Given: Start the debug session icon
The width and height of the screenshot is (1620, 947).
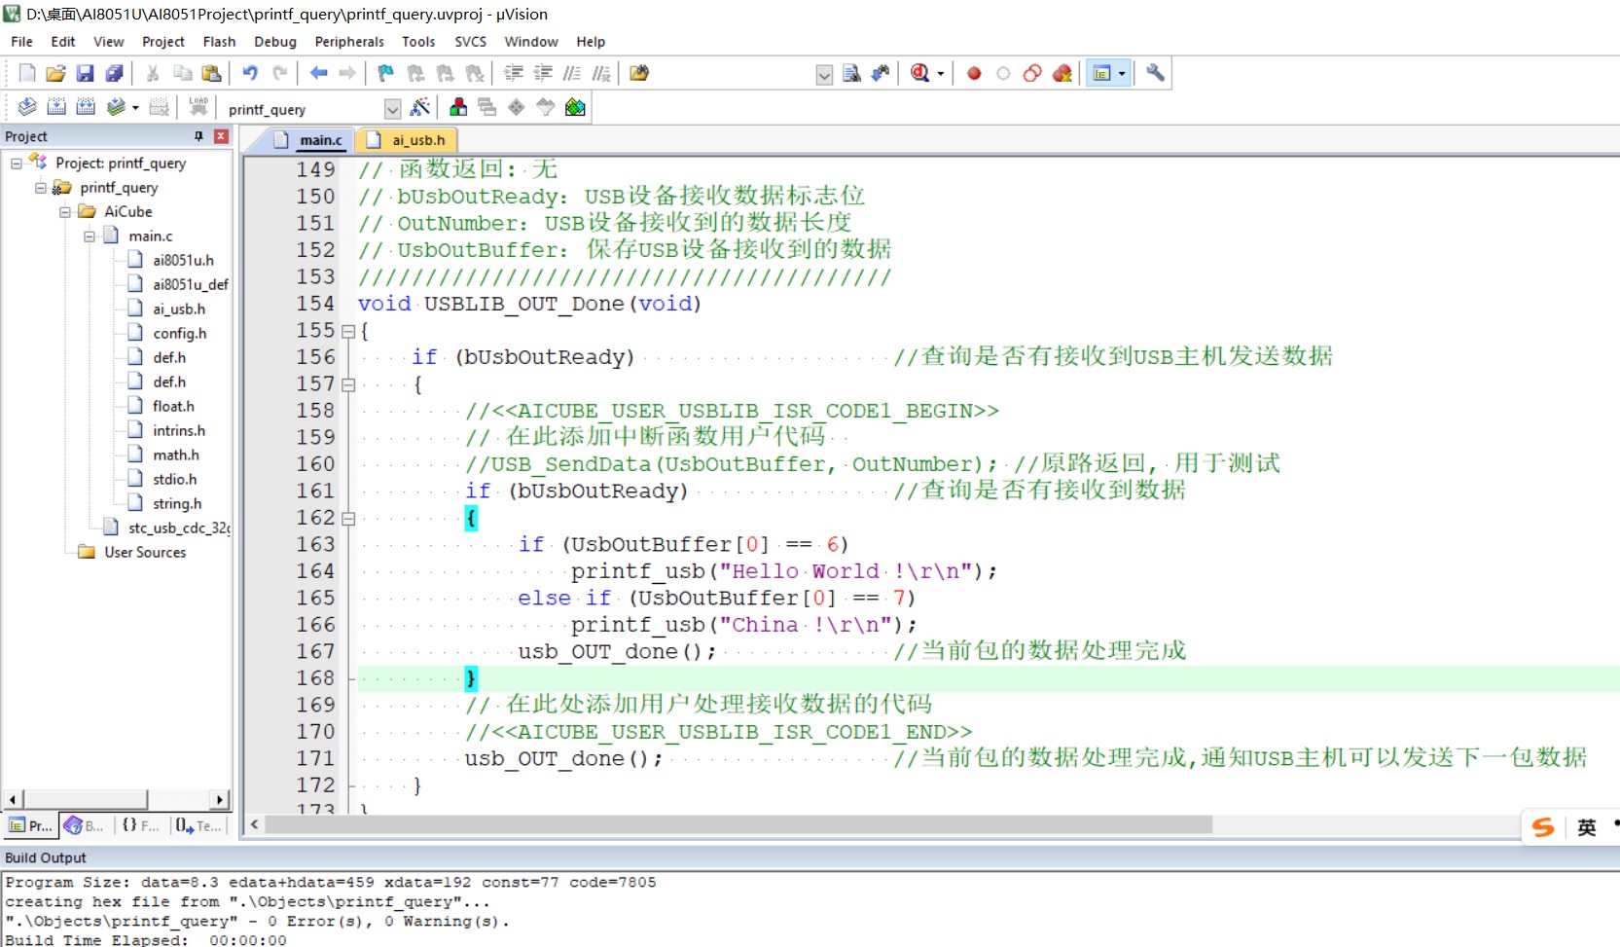Looking at the screenshot, I should click(x=919, y=73).
